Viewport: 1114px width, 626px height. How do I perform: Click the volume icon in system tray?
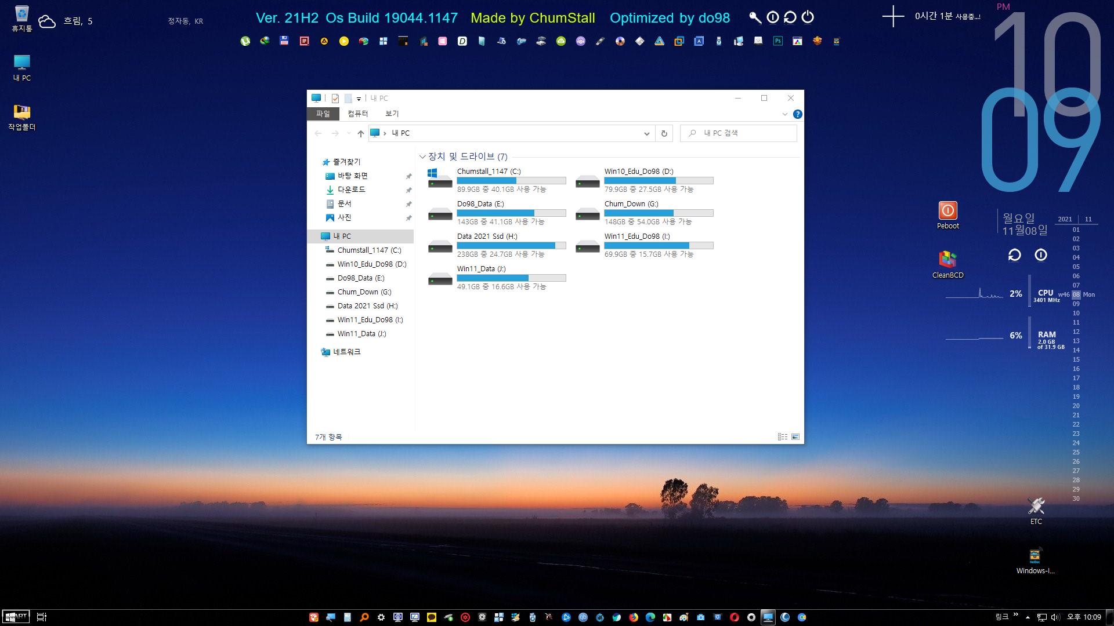click(x=1055, y=617)
